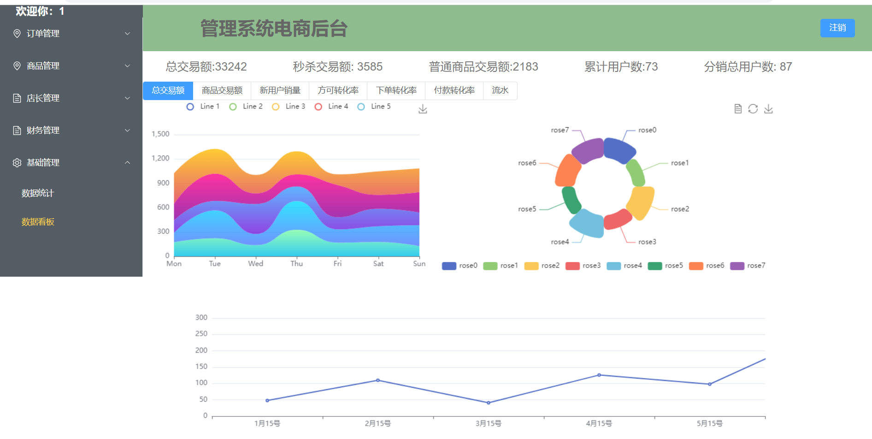This screenshot has width=872, height=439.
Task: Click 2月15号 data point on line chart
Action: coord(378,380)
